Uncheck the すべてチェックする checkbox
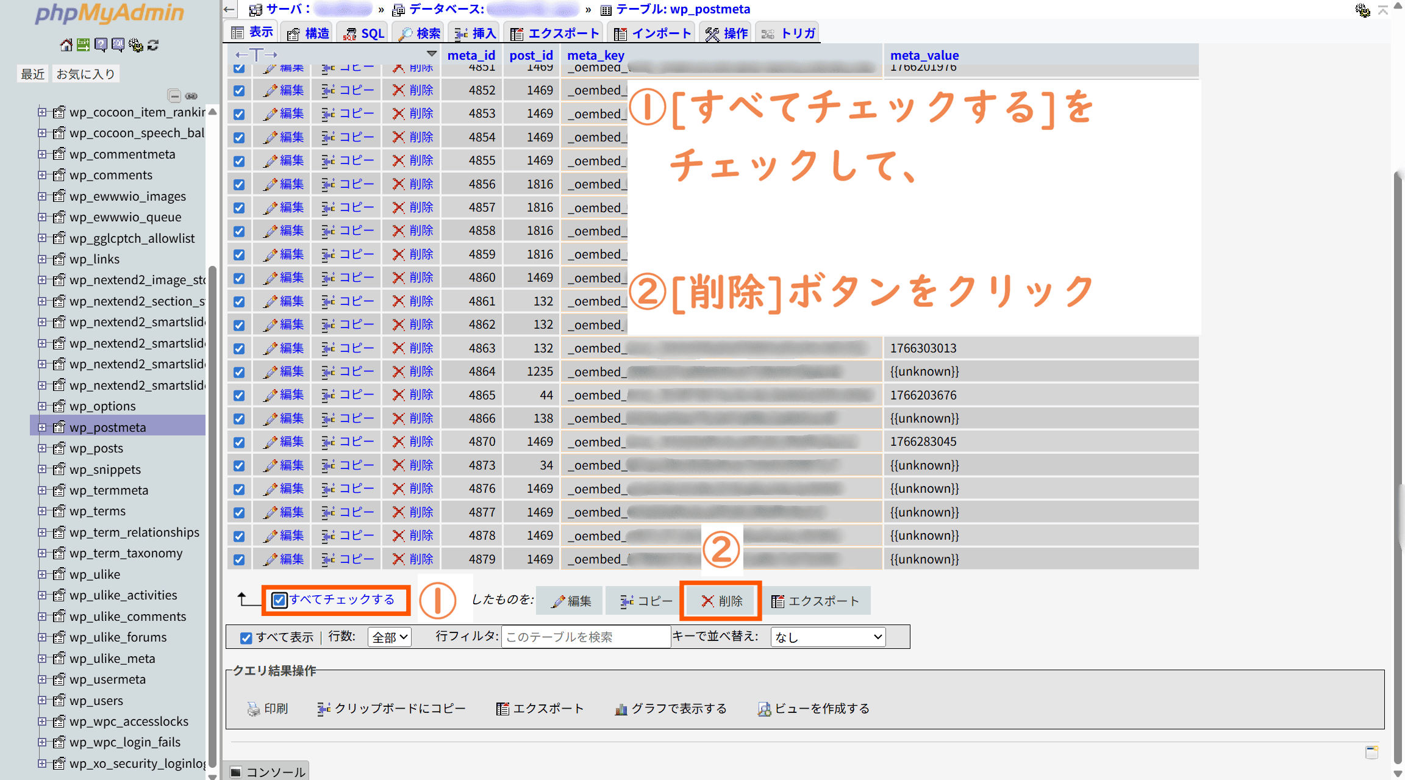 click(279, 600)
